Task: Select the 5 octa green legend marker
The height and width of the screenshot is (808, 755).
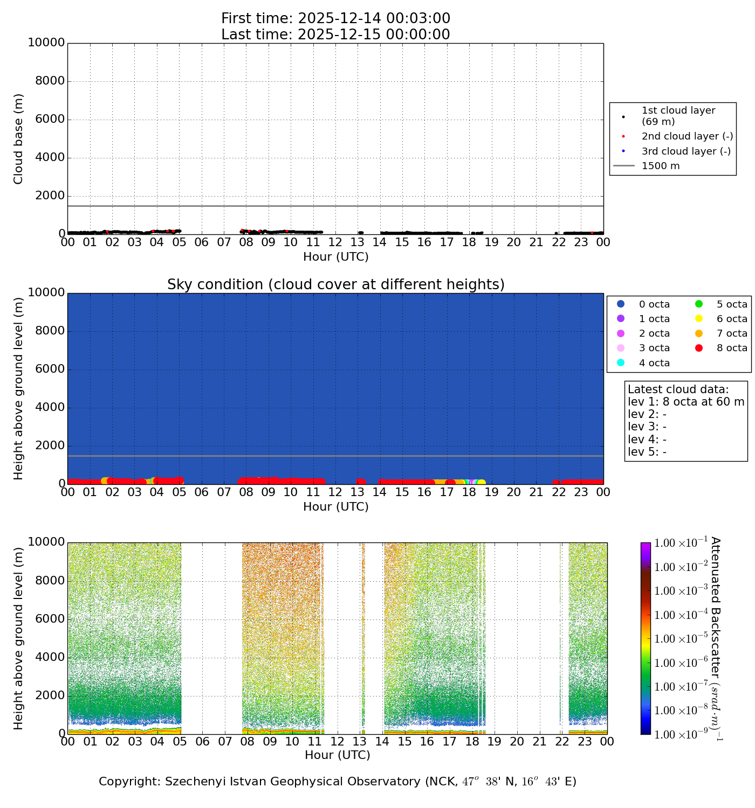Action: (x=699, y=304)
